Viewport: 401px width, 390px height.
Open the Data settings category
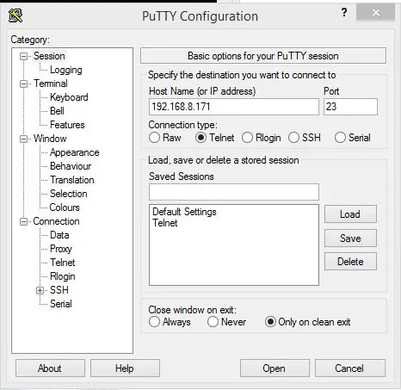click(59, 235)
